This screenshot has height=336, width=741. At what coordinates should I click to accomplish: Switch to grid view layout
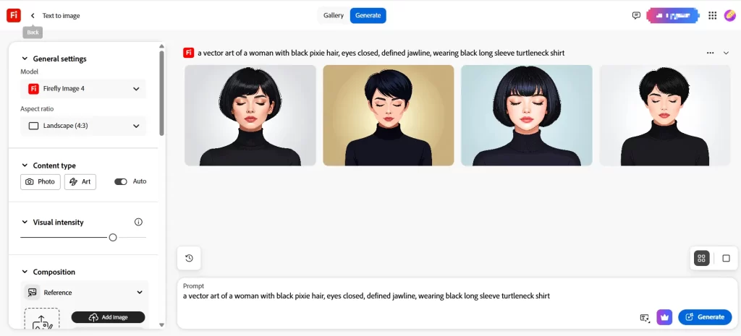(x=701, y=258)
